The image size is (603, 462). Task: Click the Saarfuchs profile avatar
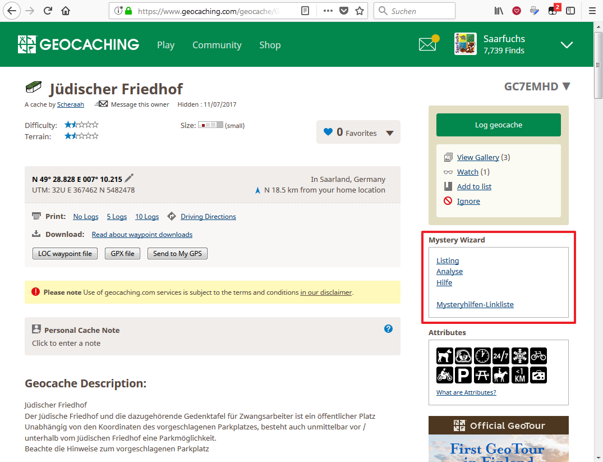tap(466, 44)
